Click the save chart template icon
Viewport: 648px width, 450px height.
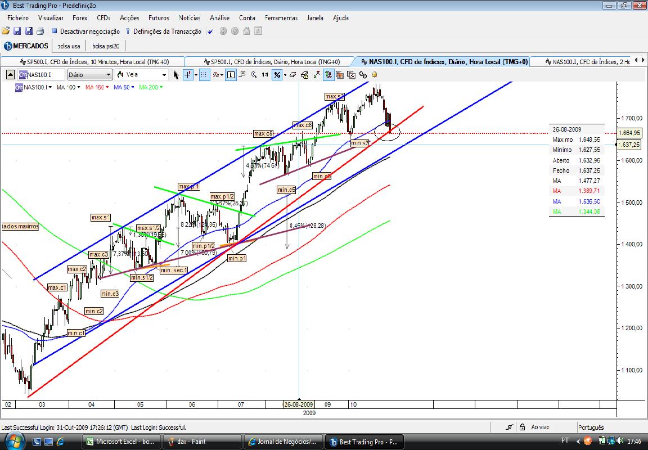pyautogui.click(x=351, y=75)
